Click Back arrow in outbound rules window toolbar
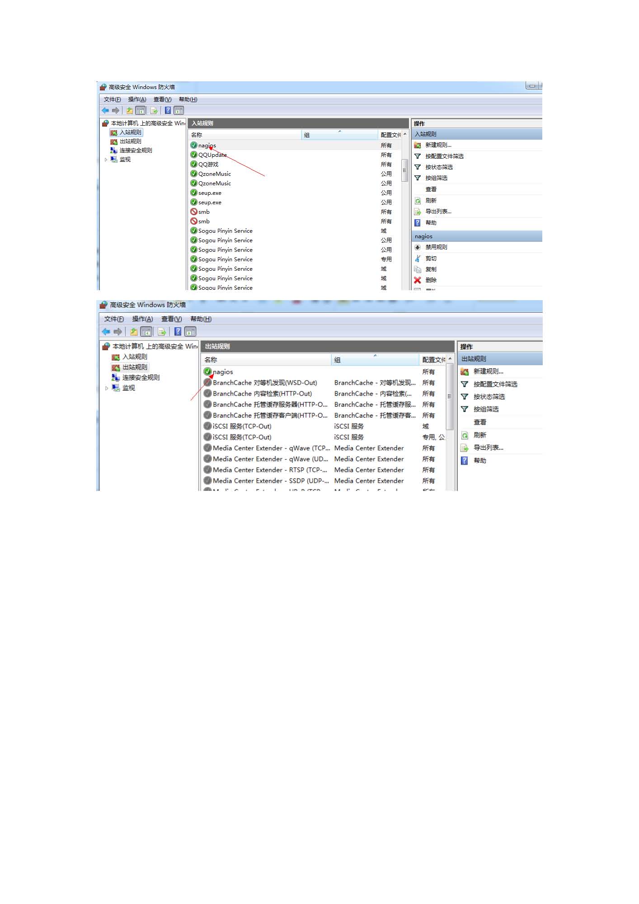 click(x=106, y=332)
